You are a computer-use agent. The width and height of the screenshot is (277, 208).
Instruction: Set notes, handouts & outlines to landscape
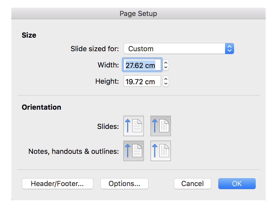161,151
